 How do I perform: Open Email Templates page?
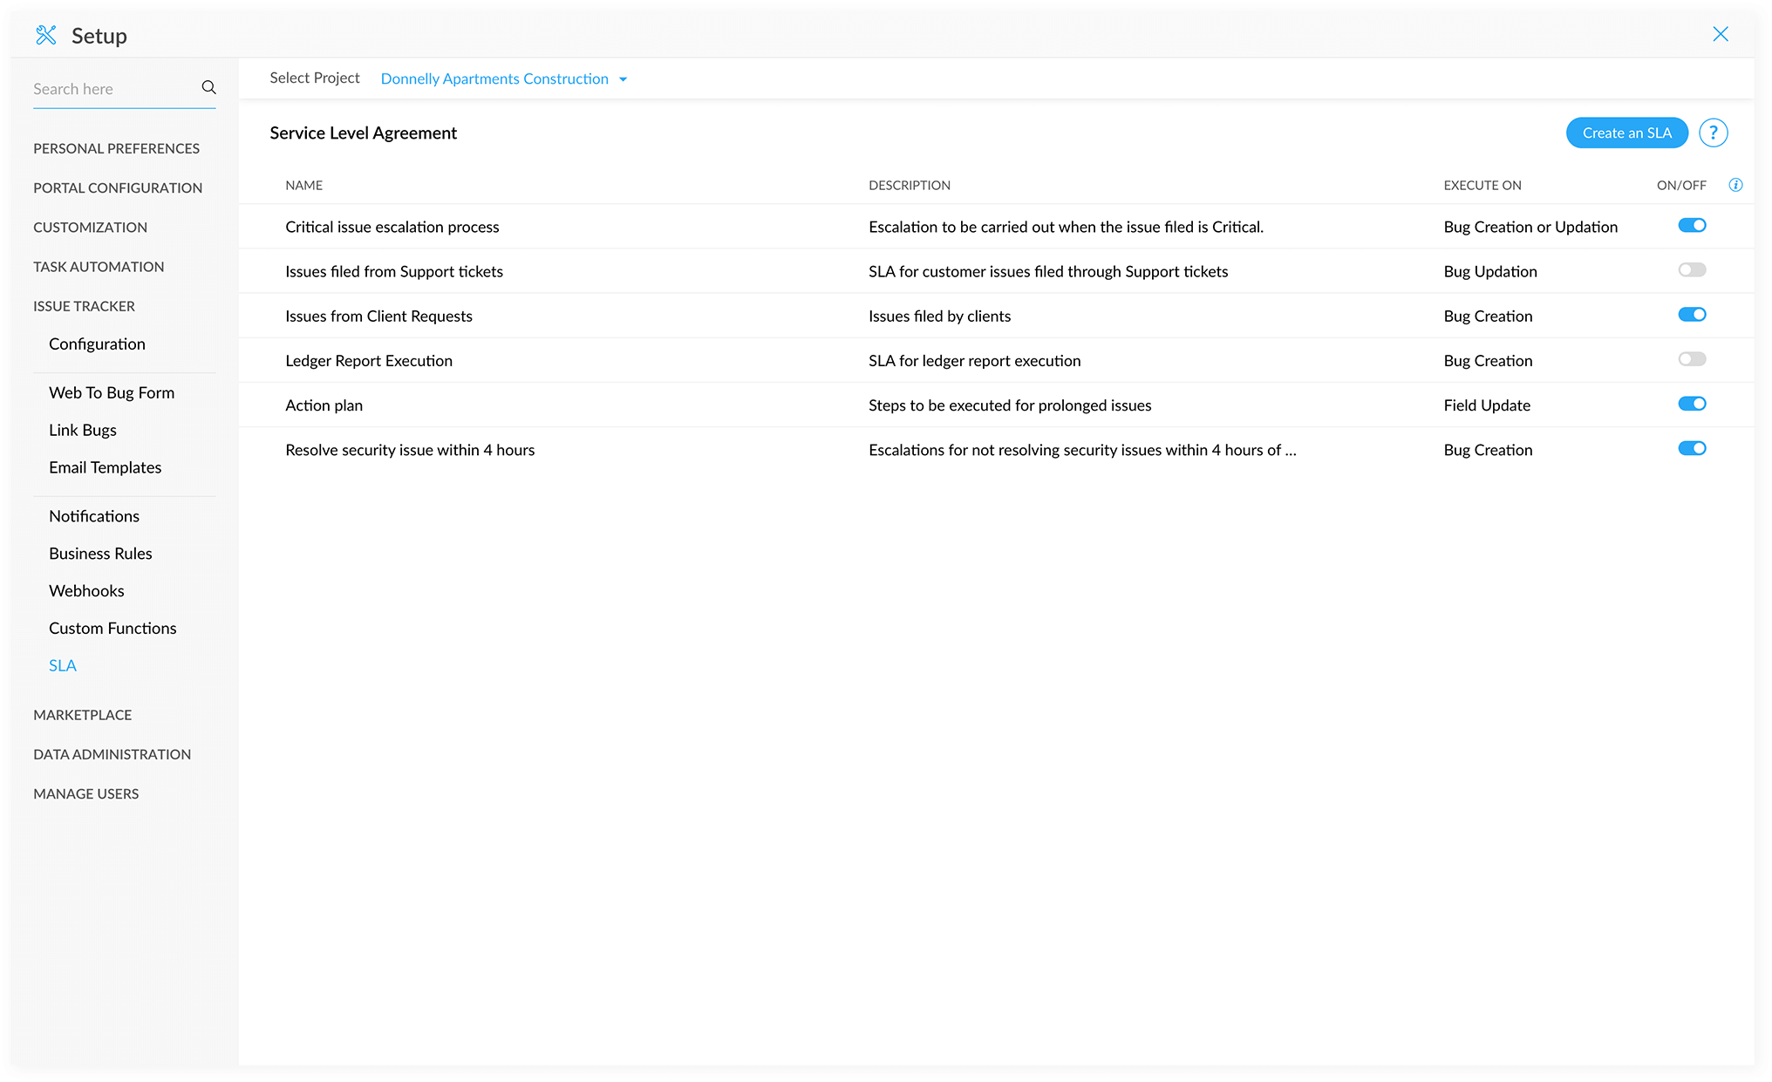[106, 467]
